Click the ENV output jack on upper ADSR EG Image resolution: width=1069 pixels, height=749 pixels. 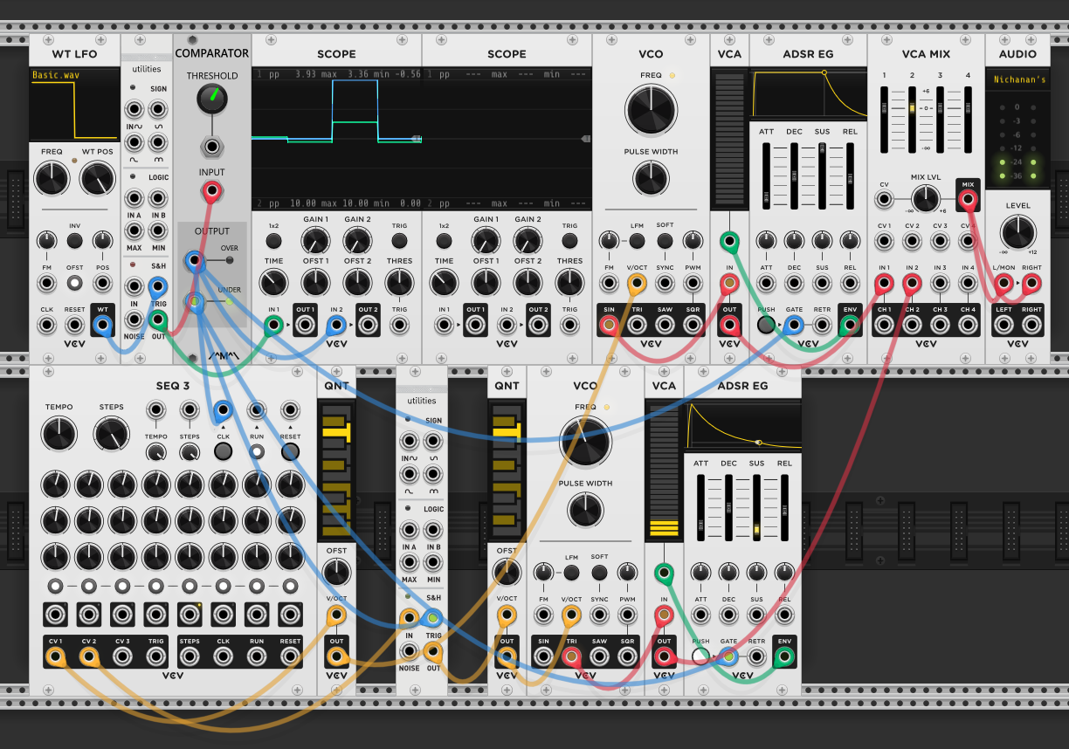pyautogui.click(x=849, y=326)
